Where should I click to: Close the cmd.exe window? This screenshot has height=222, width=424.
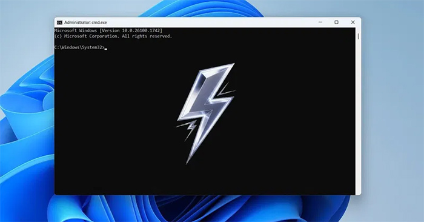[x=353, y=22]
